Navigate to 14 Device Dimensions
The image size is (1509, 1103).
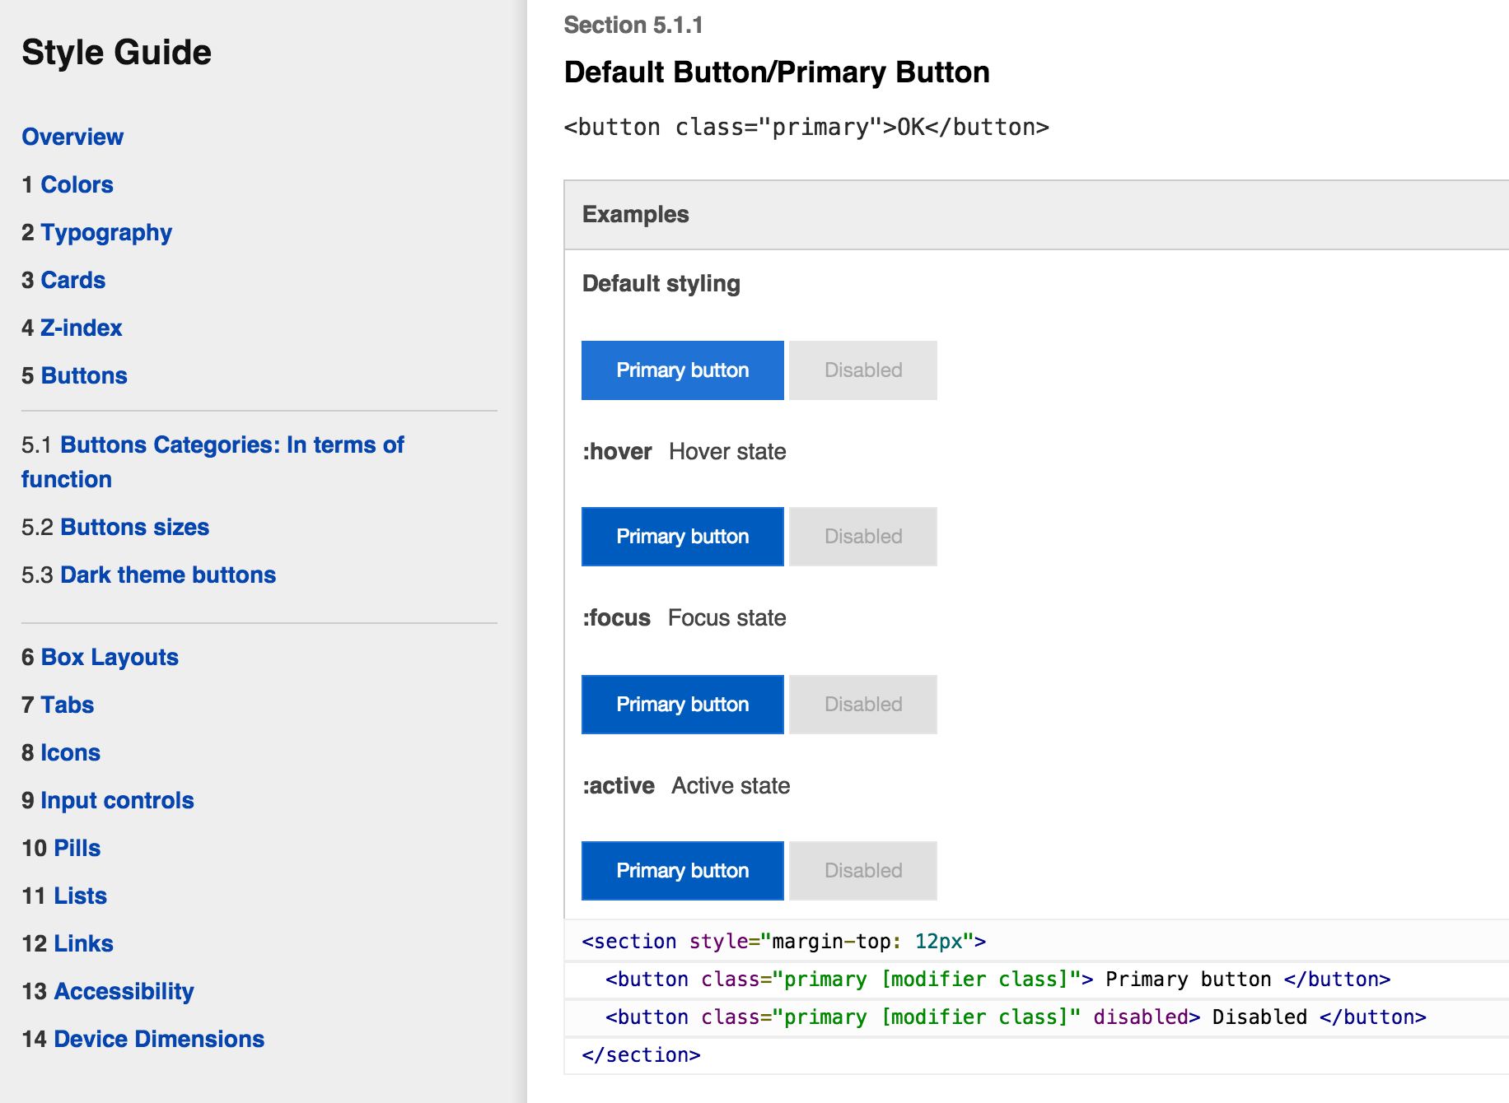142,1039
